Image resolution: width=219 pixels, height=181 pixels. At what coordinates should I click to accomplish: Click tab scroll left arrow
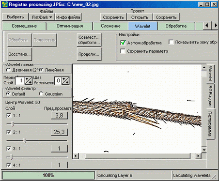coord(207,26)
